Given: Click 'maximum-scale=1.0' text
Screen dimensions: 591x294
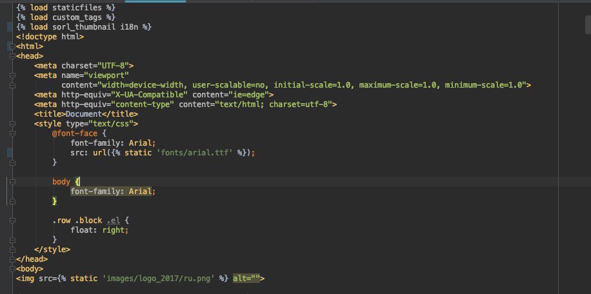Looking at the screenshot, I should pyautogui.click(x=398, y=85).
